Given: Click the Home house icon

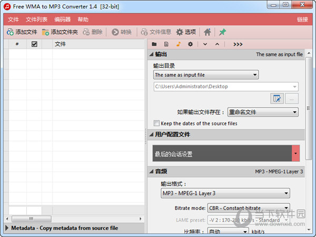Looking at the screenshot, I should (x=207, y=32).
